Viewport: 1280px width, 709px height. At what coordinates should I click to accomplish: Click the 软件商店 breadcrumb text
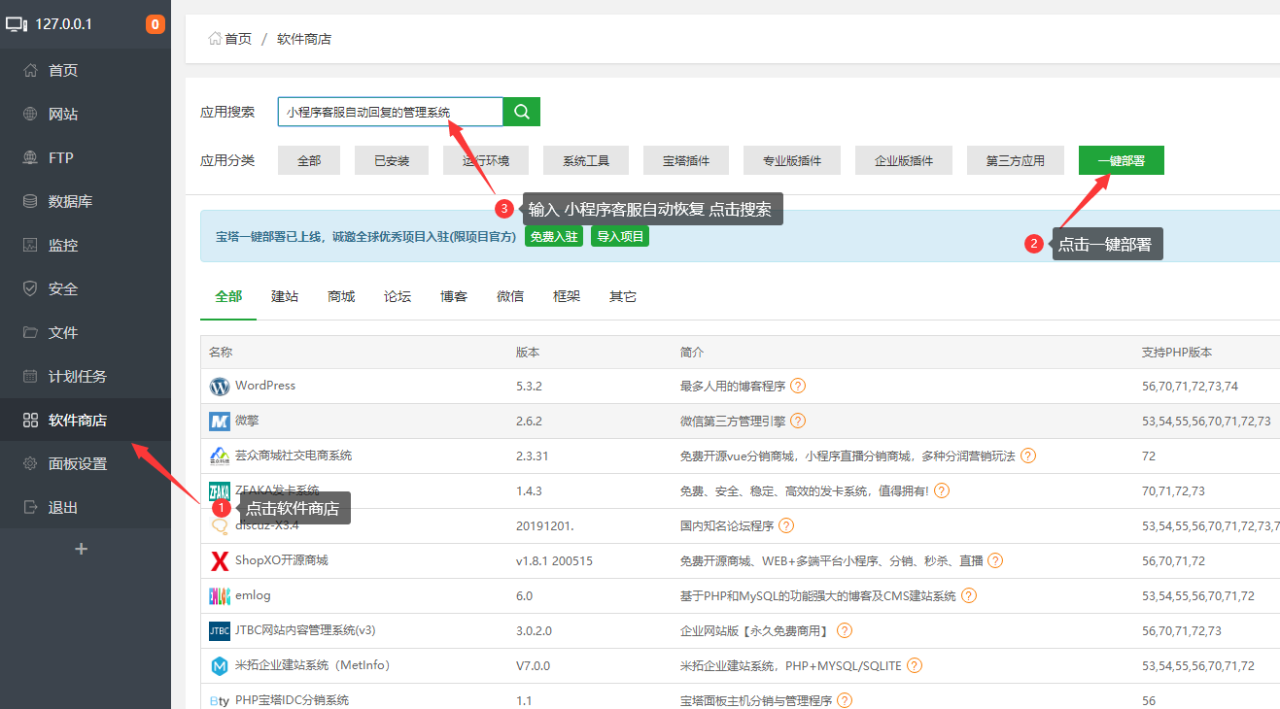304,39
